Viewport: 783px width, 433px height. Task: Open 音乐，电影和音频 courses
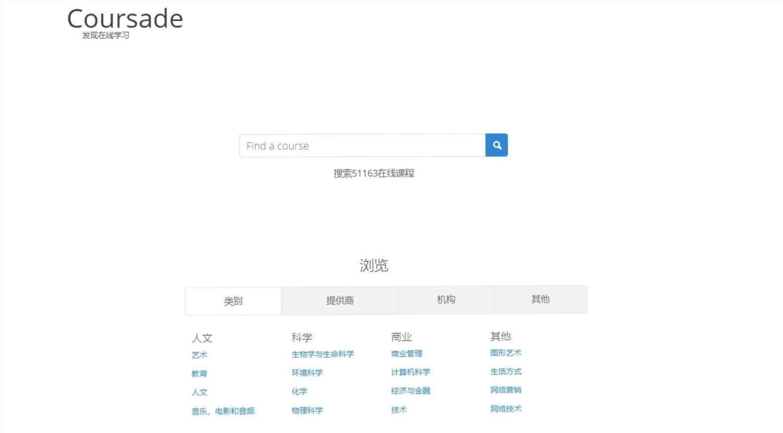(x=223, y=411)
